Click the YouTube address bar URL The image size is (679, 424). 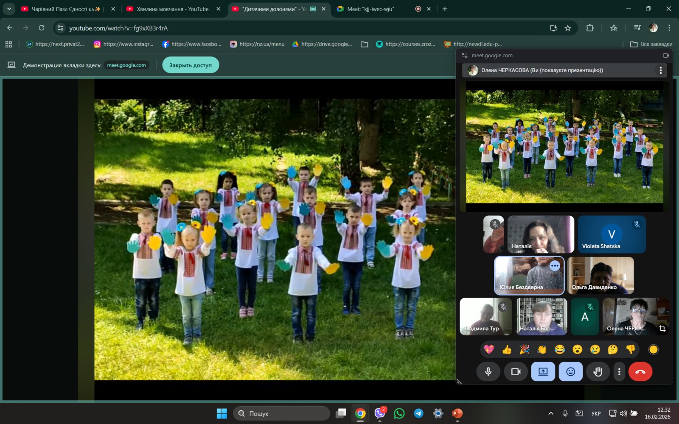pos(118,28)
